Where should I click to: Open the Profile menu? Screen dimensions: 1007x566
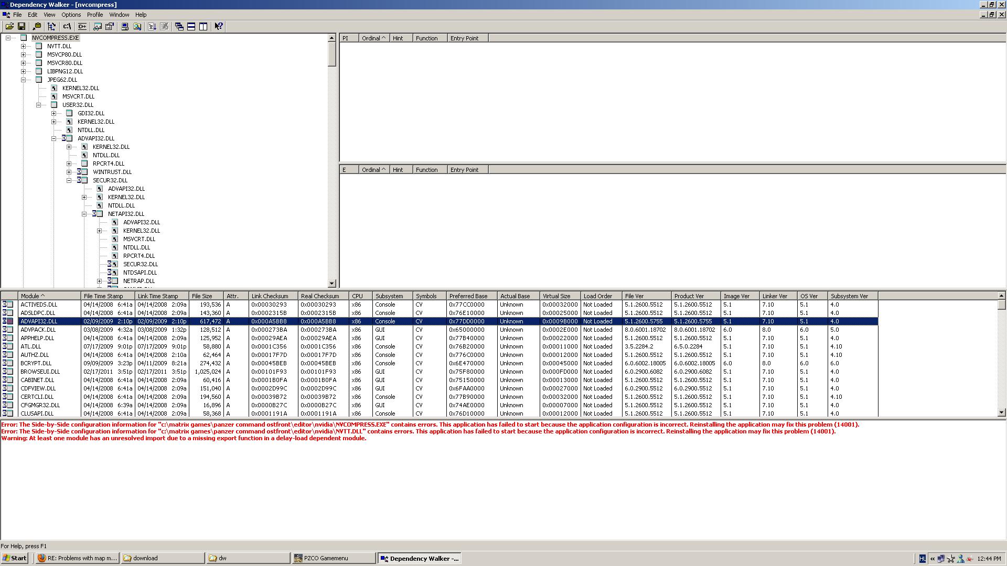coord(94,15)
